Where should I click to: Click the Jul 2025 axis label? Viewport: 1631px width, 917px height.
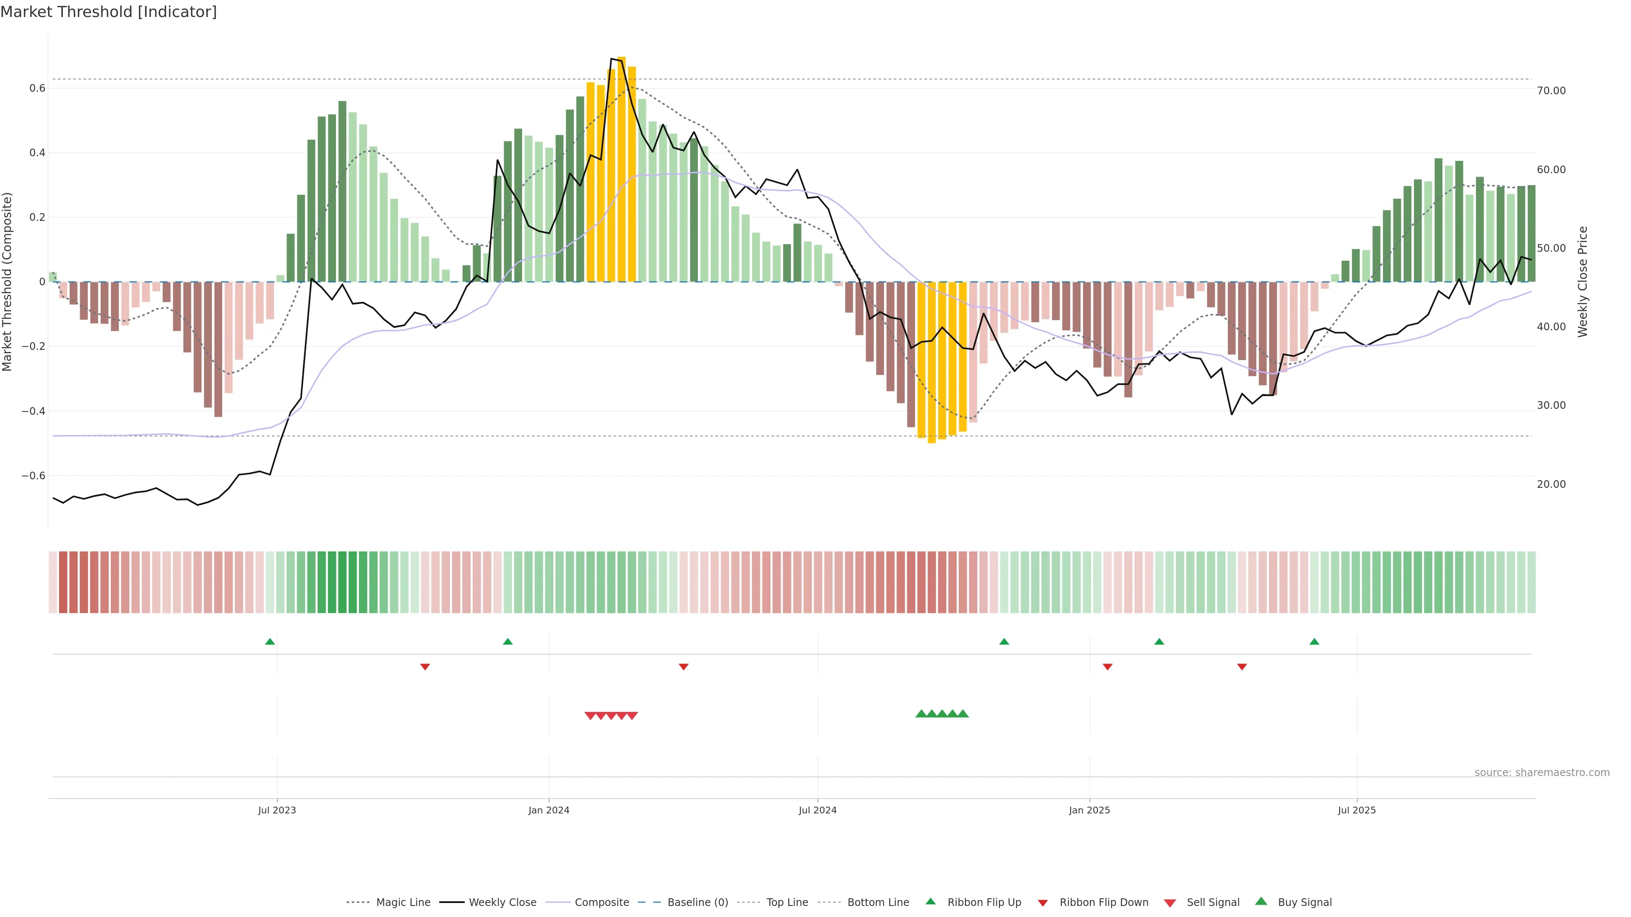point(1357,810)
